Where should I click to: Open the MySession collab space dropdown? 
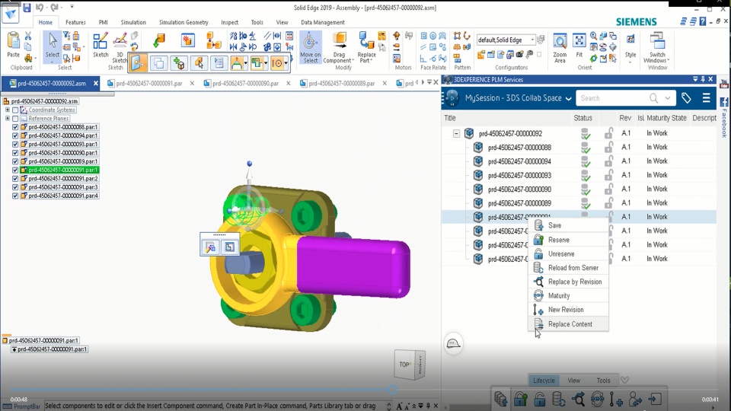[568, 98]
